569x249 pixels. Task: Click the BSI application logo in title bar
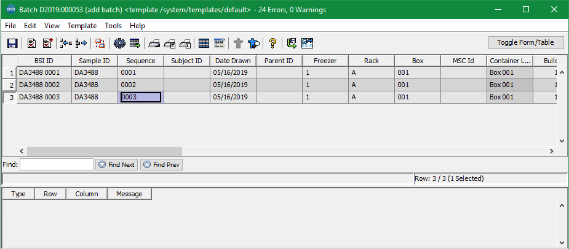point(11,9)
